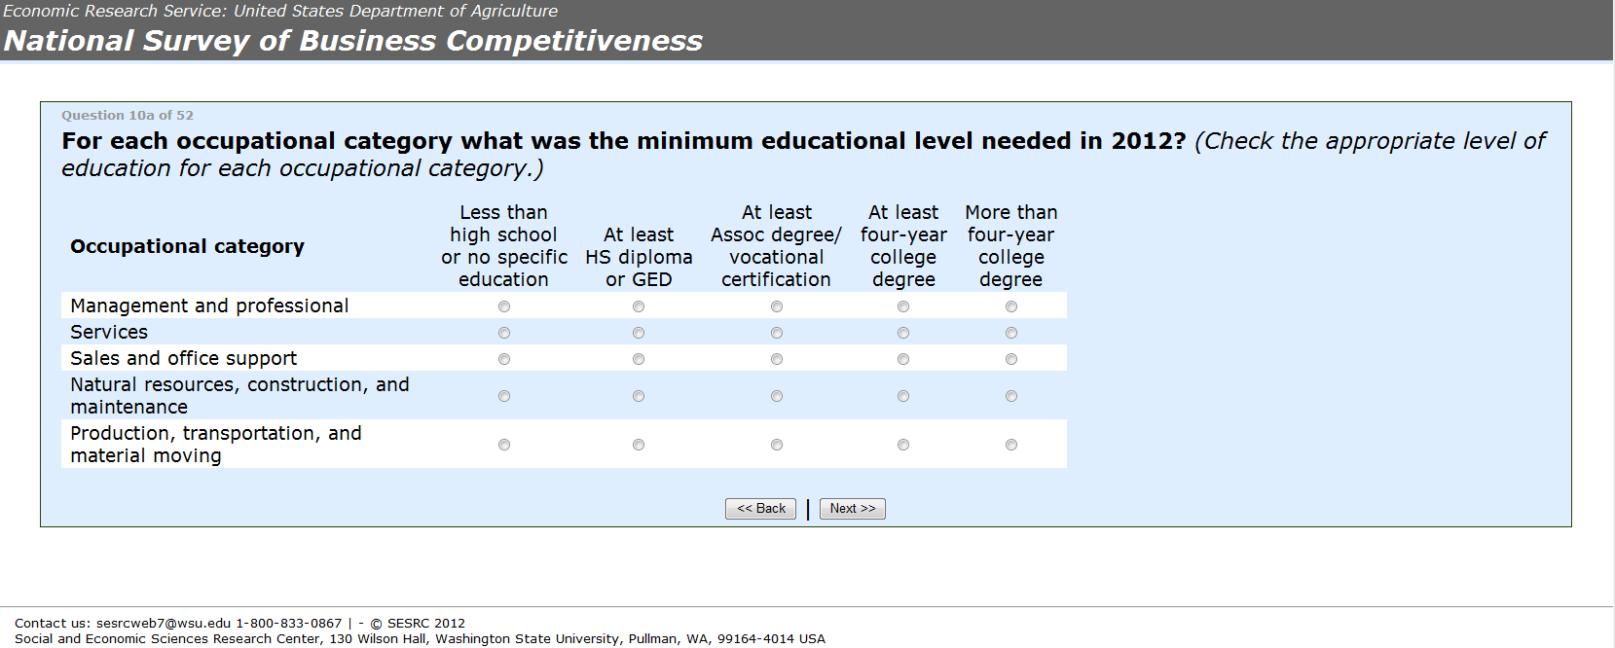
Task: Mark 'At least four-year degree' for Natural resources row
Action: 903,396
